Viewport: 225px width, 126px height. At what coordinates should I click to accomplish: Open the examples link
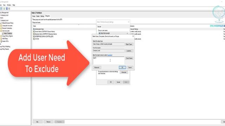tap(110, 55)
